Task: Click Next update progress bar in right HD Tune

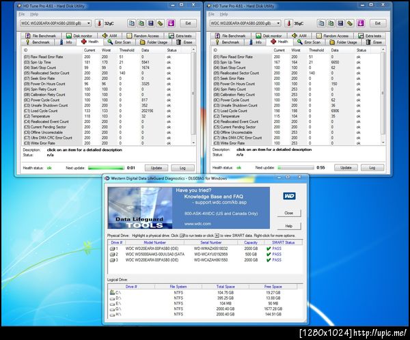Action: 296,167
